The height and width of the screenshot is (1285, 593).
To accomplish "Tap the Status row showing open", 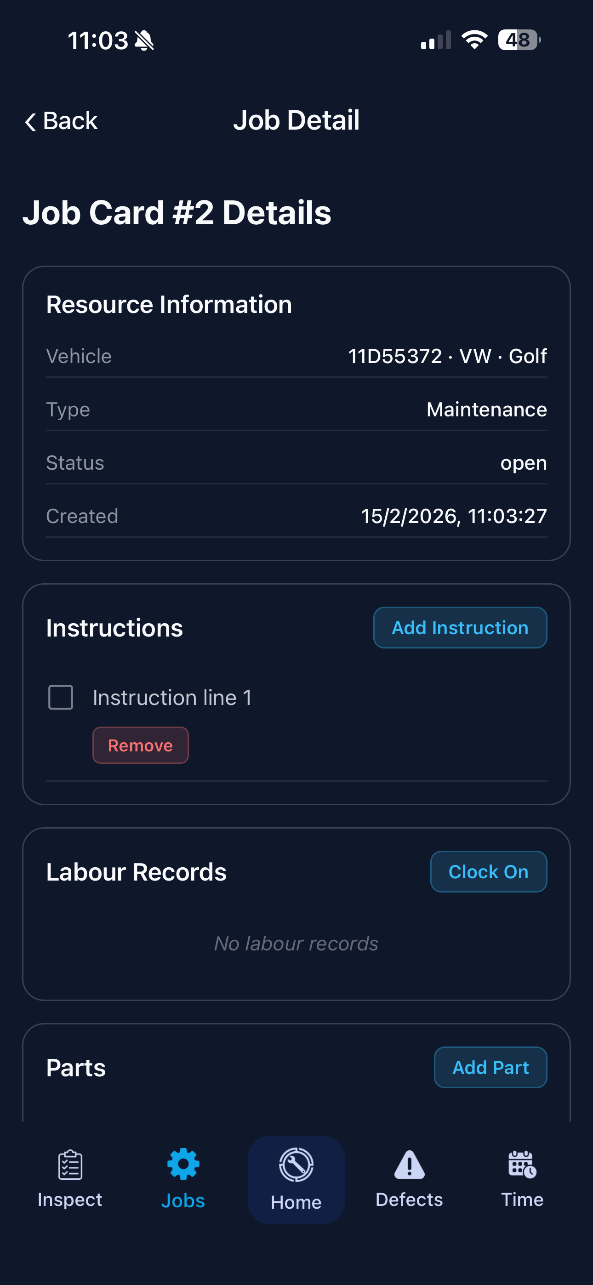I will (523, 463).
